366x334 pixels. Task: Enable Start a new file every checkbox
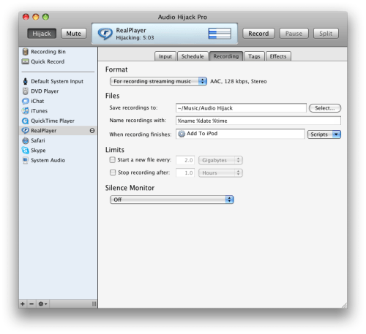pyautogui.click(x=112, y=160)
